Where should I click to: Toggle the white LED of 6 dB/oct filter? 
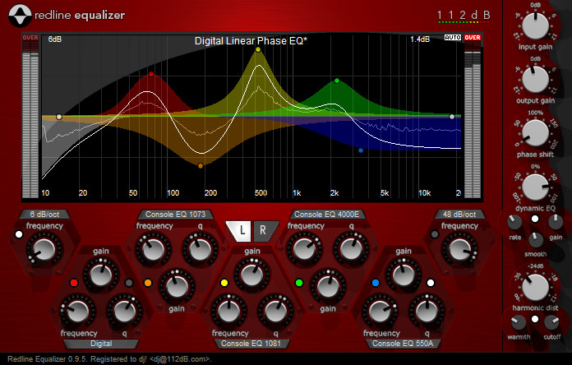pyautogui.click(x=19, y=234)
